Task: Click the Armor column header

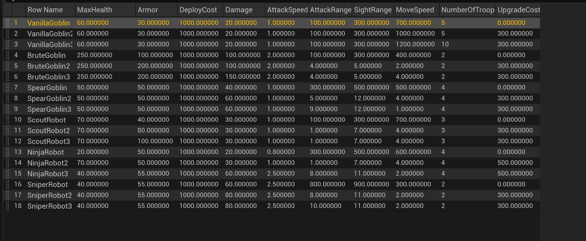Action: pyautogui.click(x=148, y=10)
